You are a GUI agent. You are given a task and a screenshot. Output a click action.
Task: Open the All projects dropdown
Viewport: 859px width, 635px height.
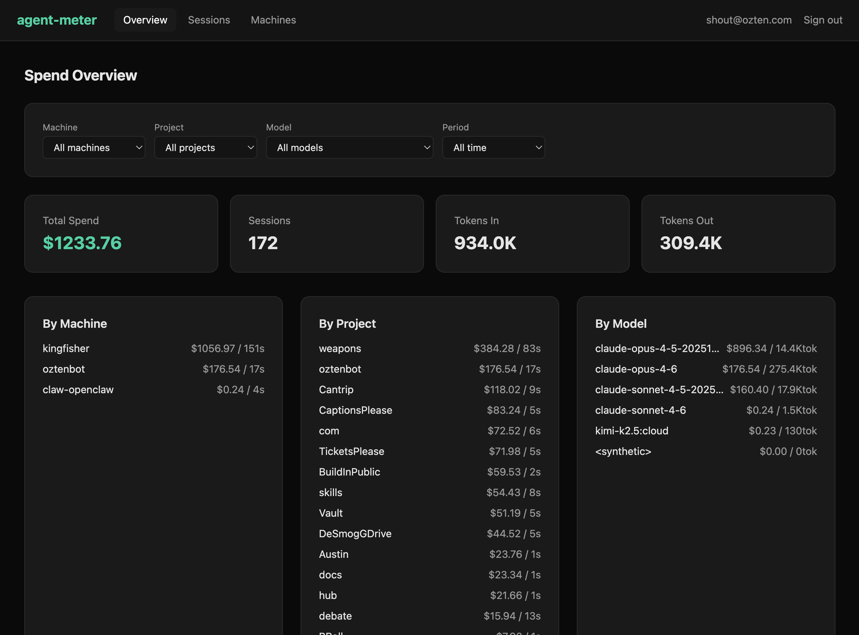coord(206,147)
